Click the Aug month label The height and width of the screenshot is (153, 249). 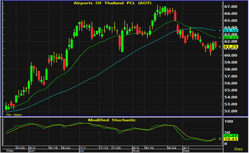[136, 151]
